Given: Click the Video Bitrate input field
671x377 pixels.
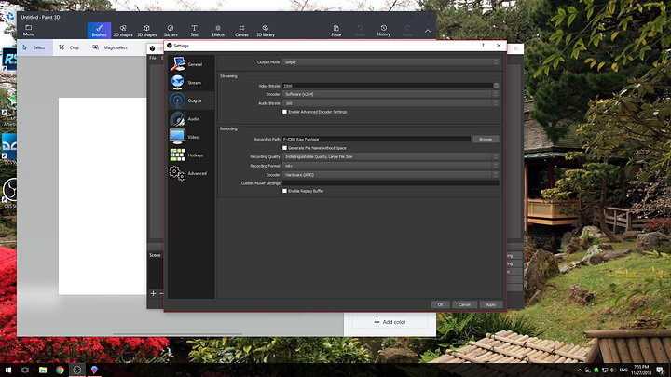Looking at the screenshot, I should coord(387,86).
